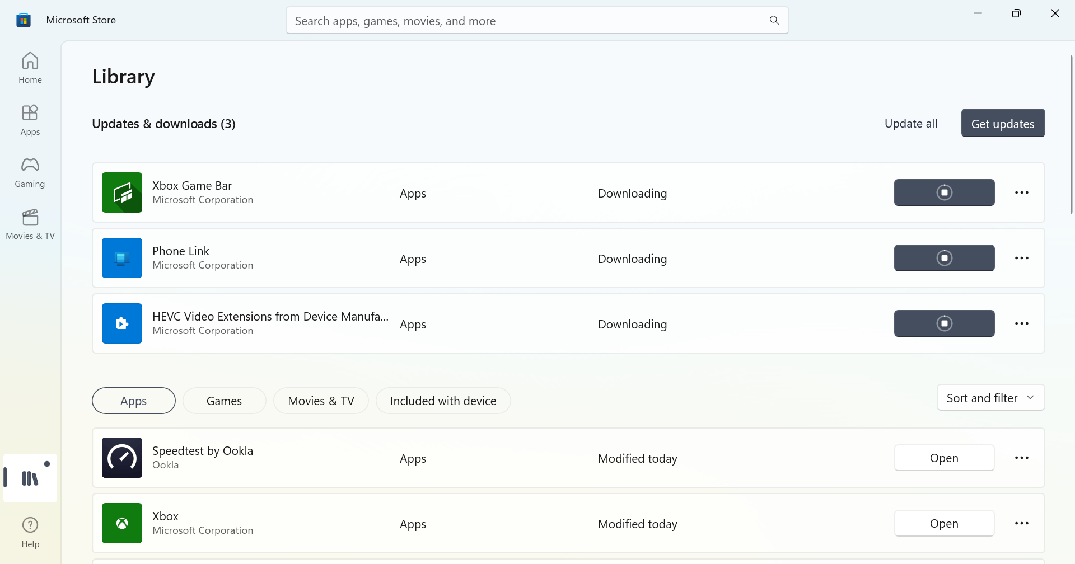Click the Xbox app title text
1075x564 pixels.
coord(165,516)
